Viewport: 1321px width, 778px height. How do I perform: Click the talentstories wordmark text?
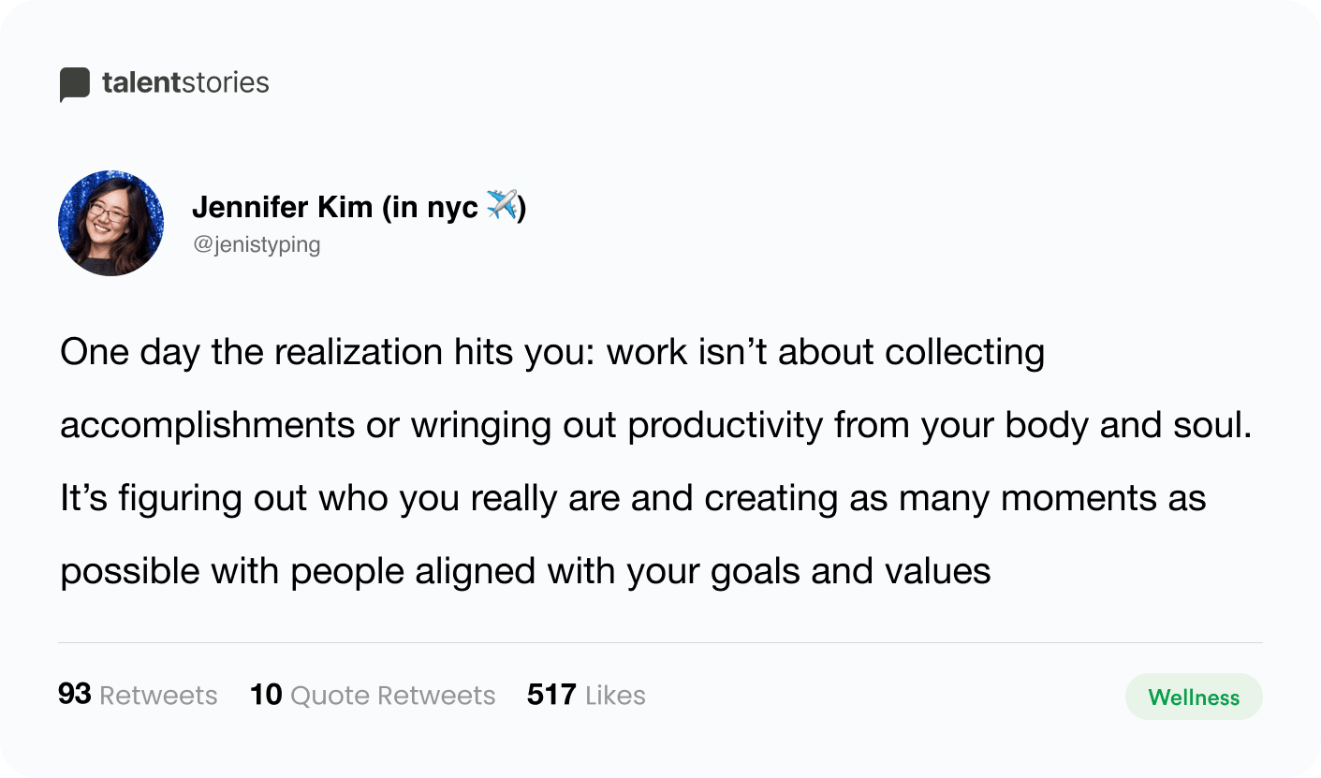point(185,82)
